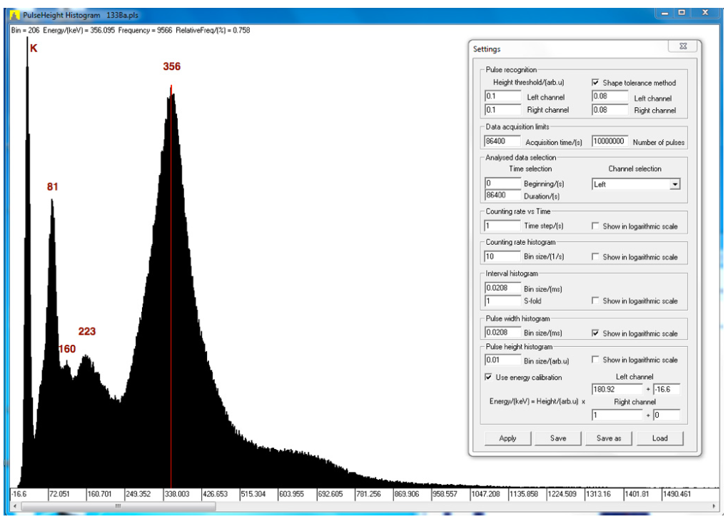Click the Save as button
The image size is (728, 519).
609,438
